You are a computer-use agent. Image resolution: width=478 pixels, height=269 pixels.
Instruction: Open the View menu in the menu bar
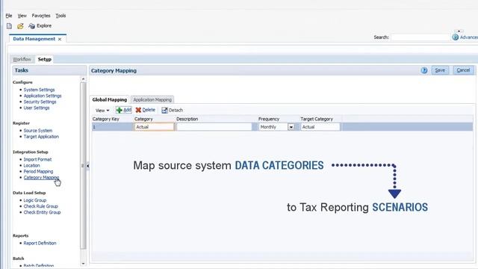click(x=22, y=16)
